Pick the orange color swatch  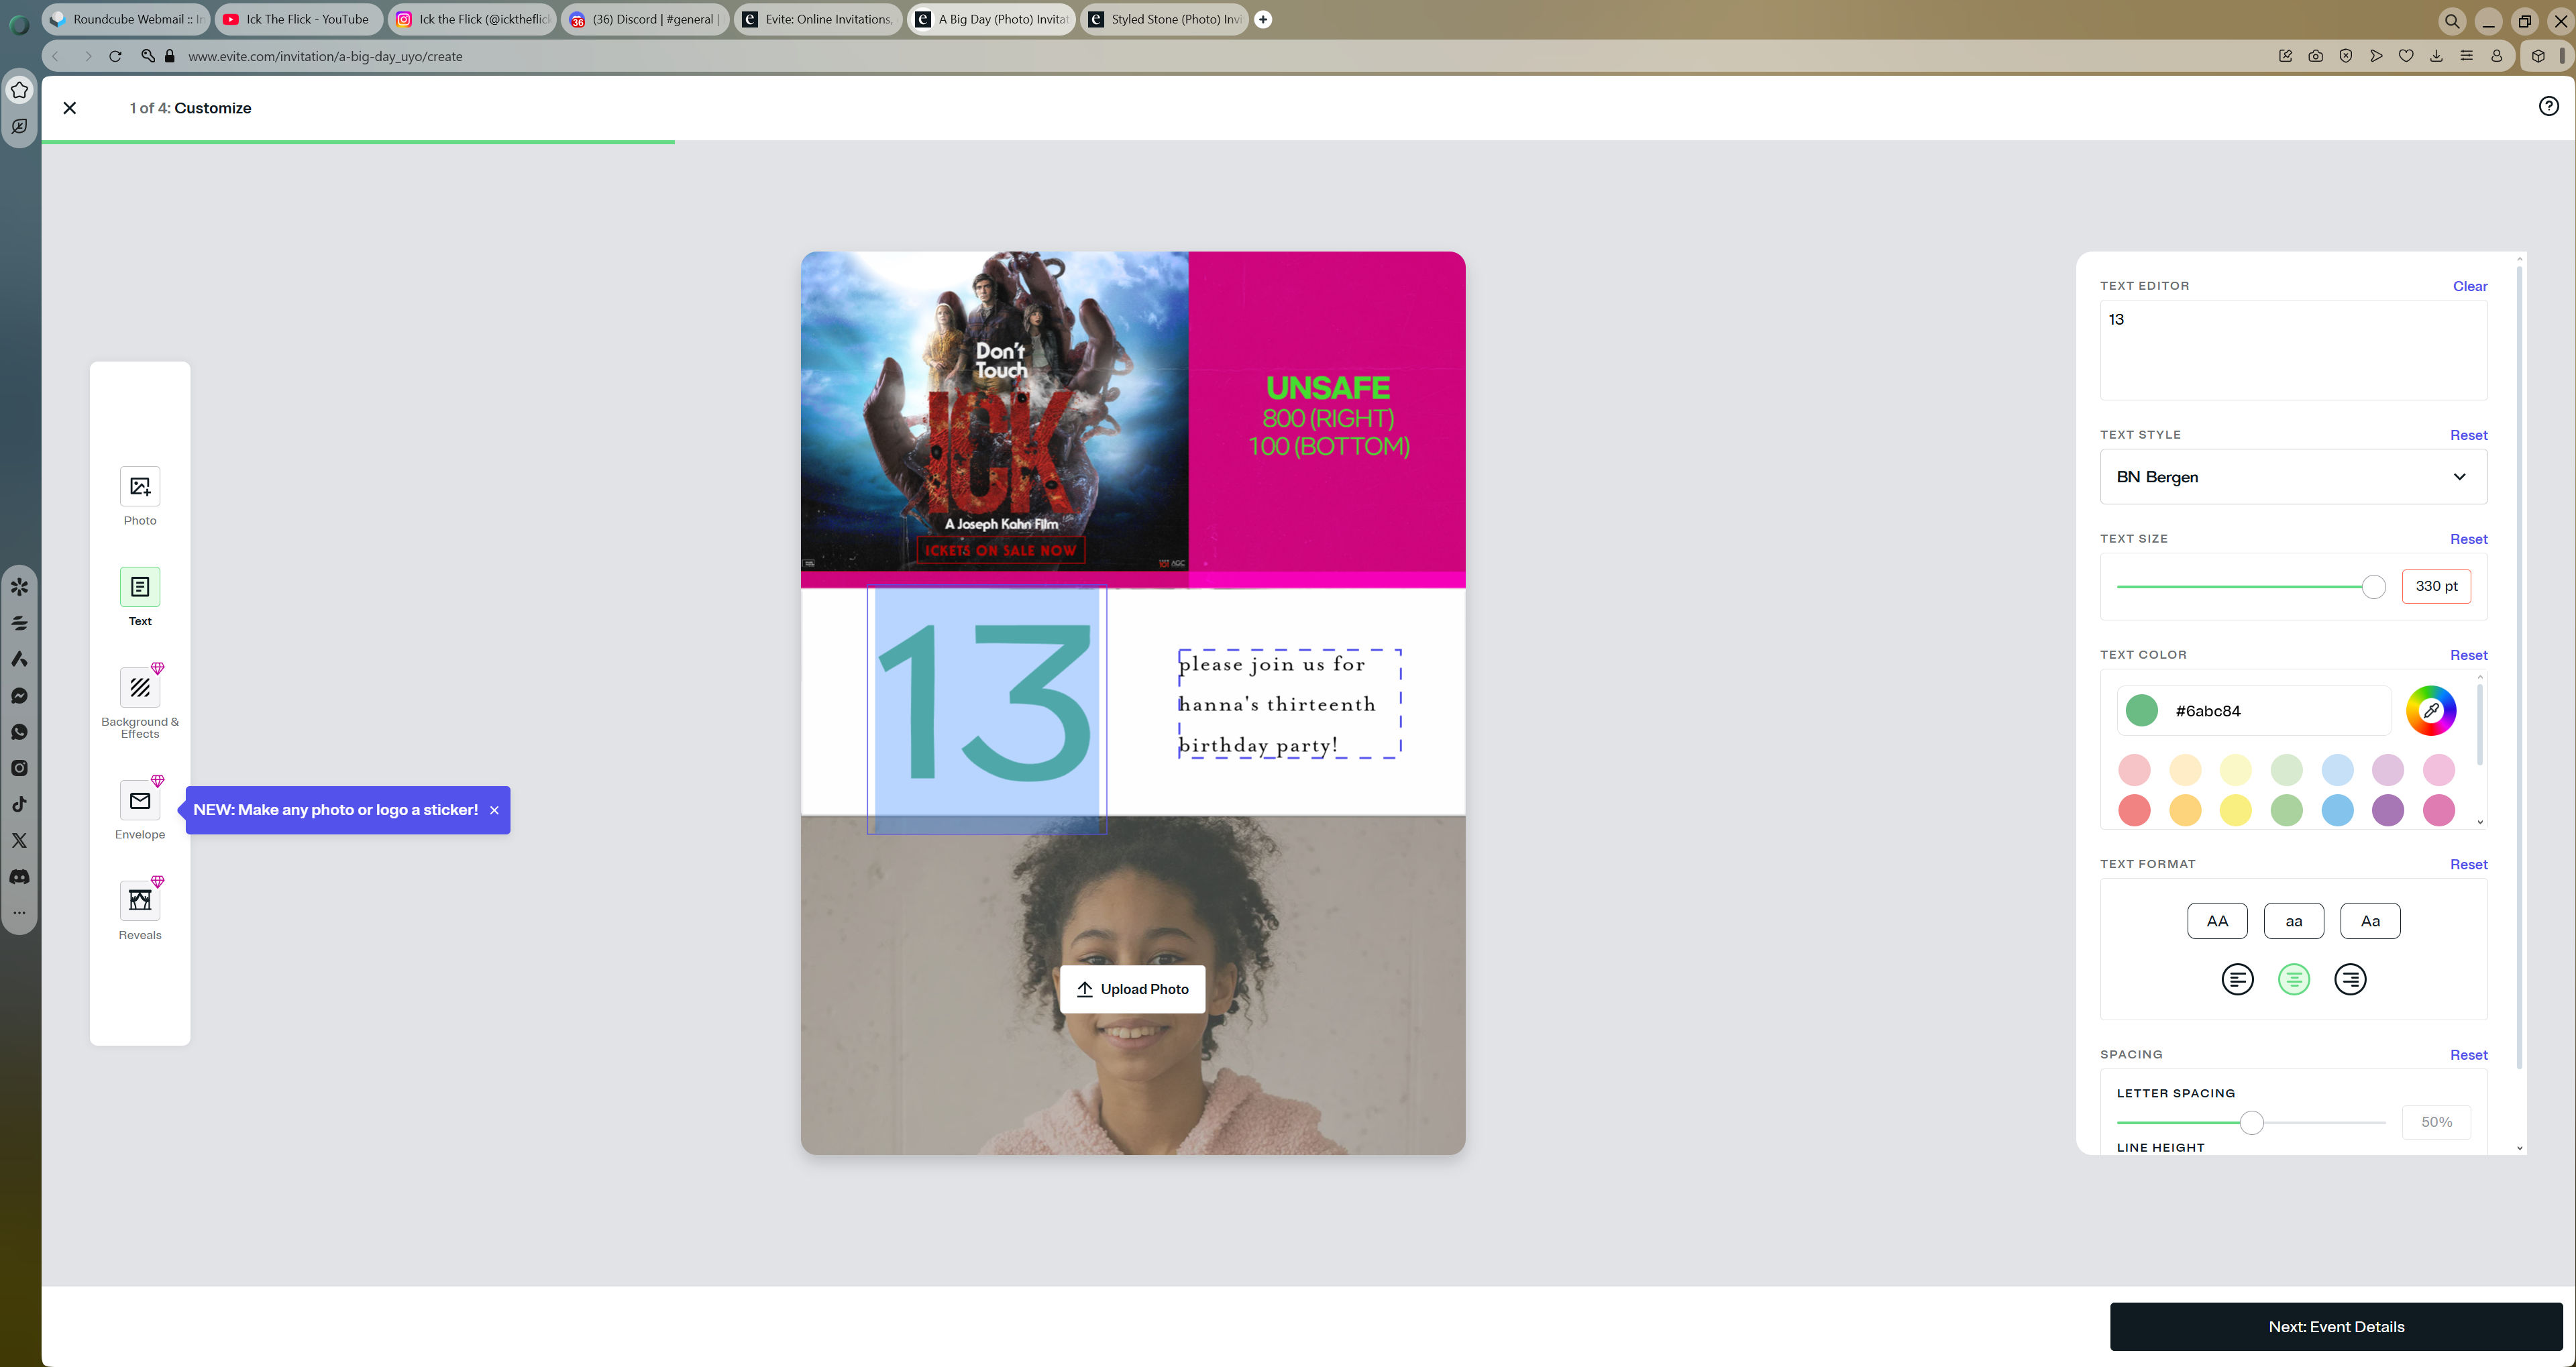2185,810
